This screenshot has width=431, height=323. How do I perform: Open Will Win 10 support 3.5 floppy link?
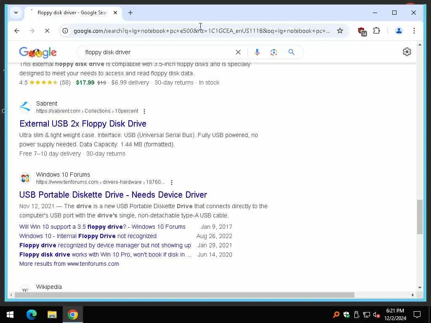coord(102,227)
